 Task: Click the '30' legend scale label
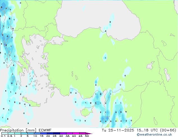click(x=61, y=136)
